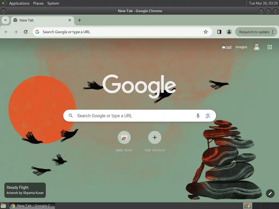Image resolution: width=279 pixels, height=209 pixels.
Task: Click the magnifier icon in the search box
Action: [71, 116]
